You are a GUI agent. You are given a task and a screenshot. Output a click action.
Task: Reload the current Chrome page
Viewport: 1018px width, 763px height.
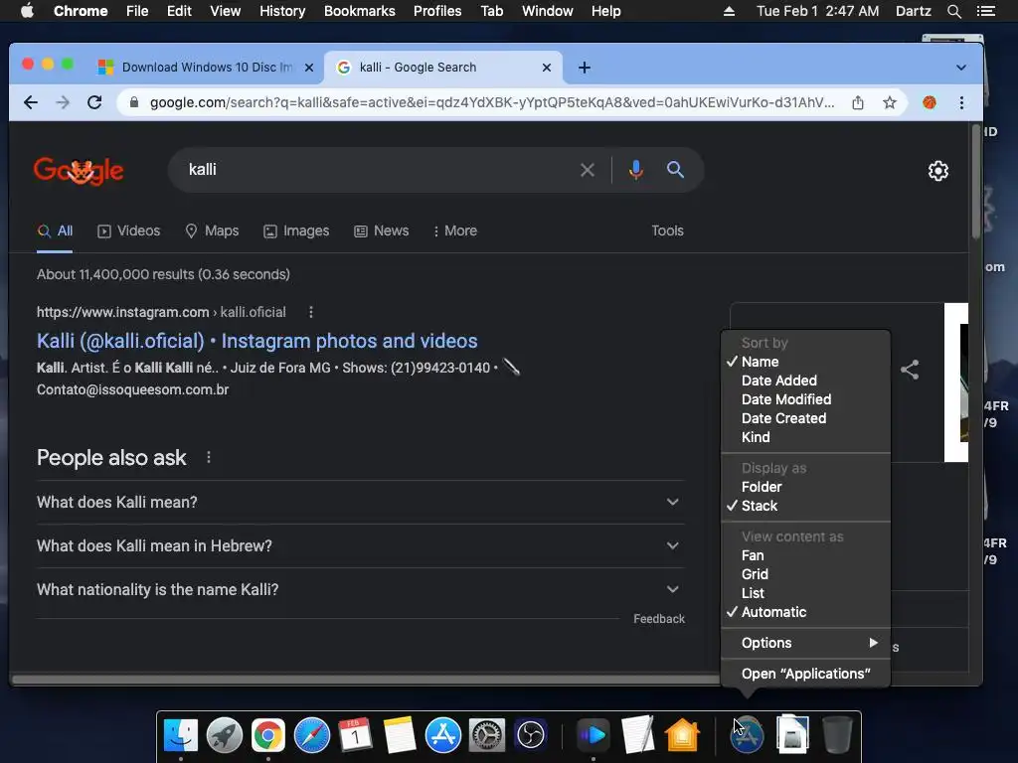coord(94,102)
